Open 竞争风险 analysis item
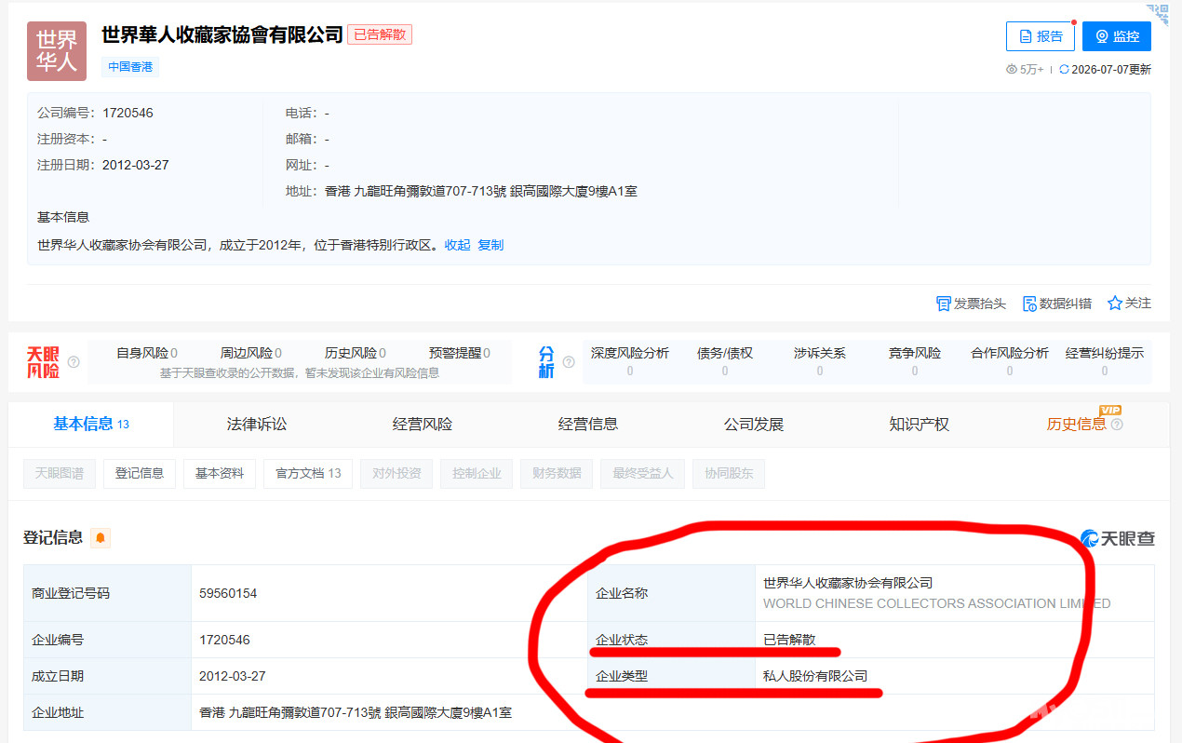Viewport: 1182px width, 743px height. (x=915, y=361)
